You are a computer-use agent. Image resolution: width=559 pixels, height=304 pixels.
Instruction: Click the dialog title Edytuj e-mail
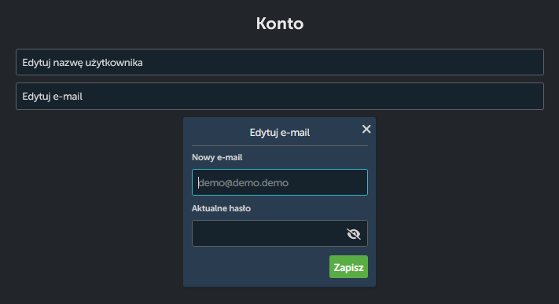click(x=280, y=133)
